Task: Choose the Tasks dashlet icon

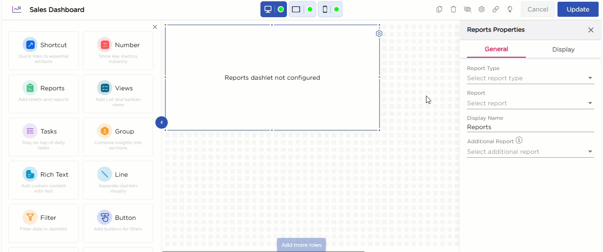Action: (x=30, y=131)
